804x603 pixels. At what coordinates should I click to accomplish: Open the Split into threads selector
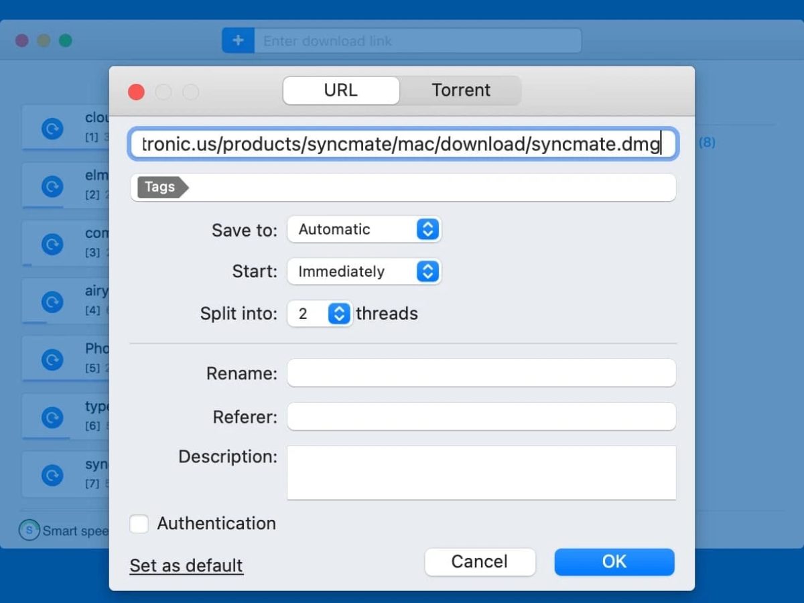320,313
